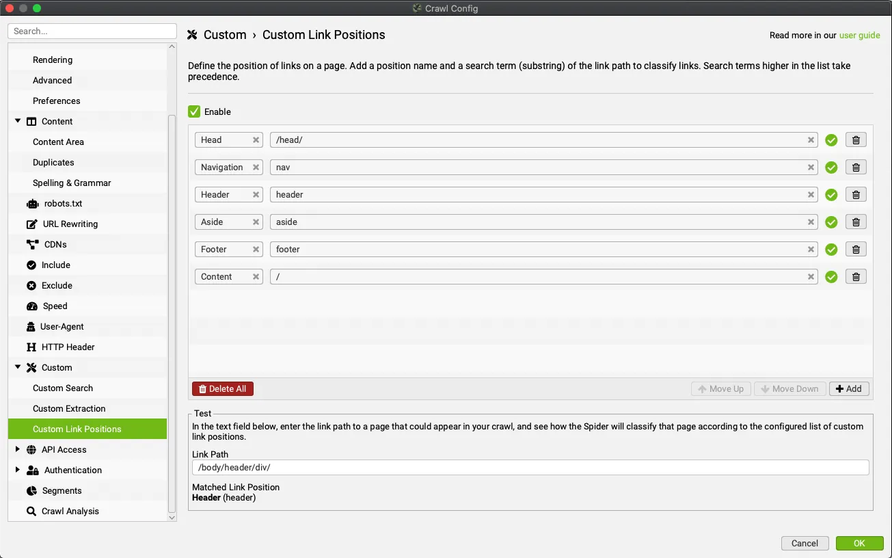The width and height of the screenshot is (892, 558).
Task: Delete the Head position row using its trash icon
Action: pyautogui.click(x=856, y=140)
